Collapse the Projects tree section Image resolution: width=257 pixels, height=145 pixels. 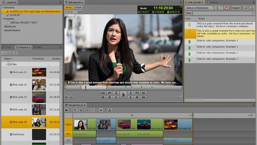[3, 19]
